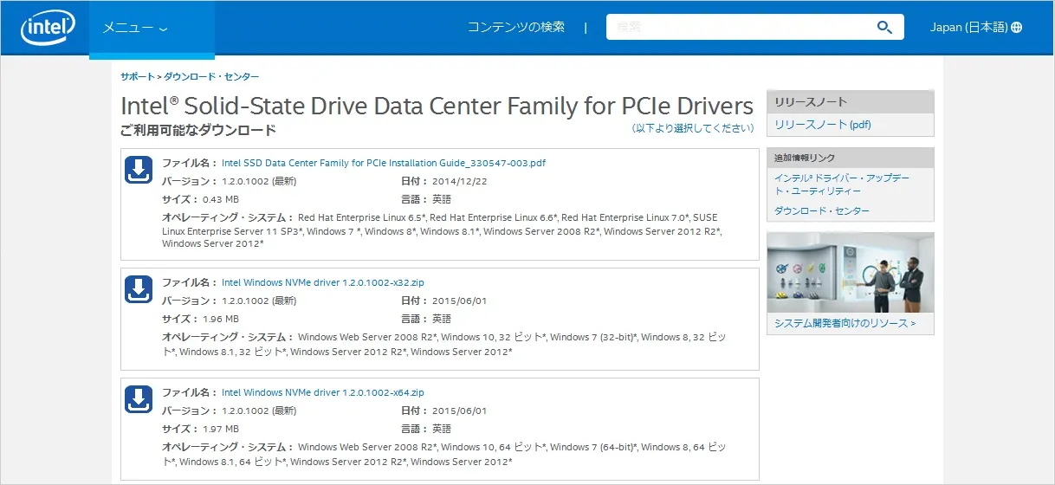Click download icon for x64.zip driver
This screenshot has height=485, width=1055.
pos(139,400)
